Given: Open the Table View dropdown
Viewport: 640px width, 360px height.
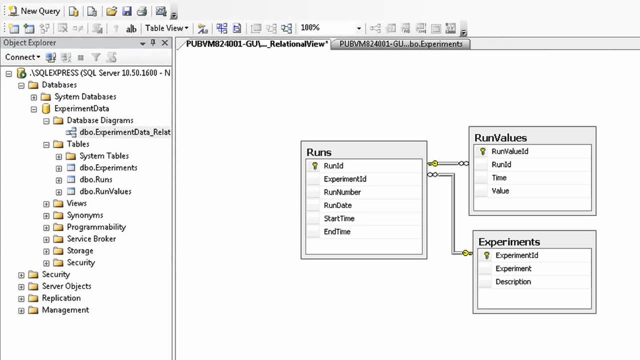Looking at the screenshot, I should point(167,28).
